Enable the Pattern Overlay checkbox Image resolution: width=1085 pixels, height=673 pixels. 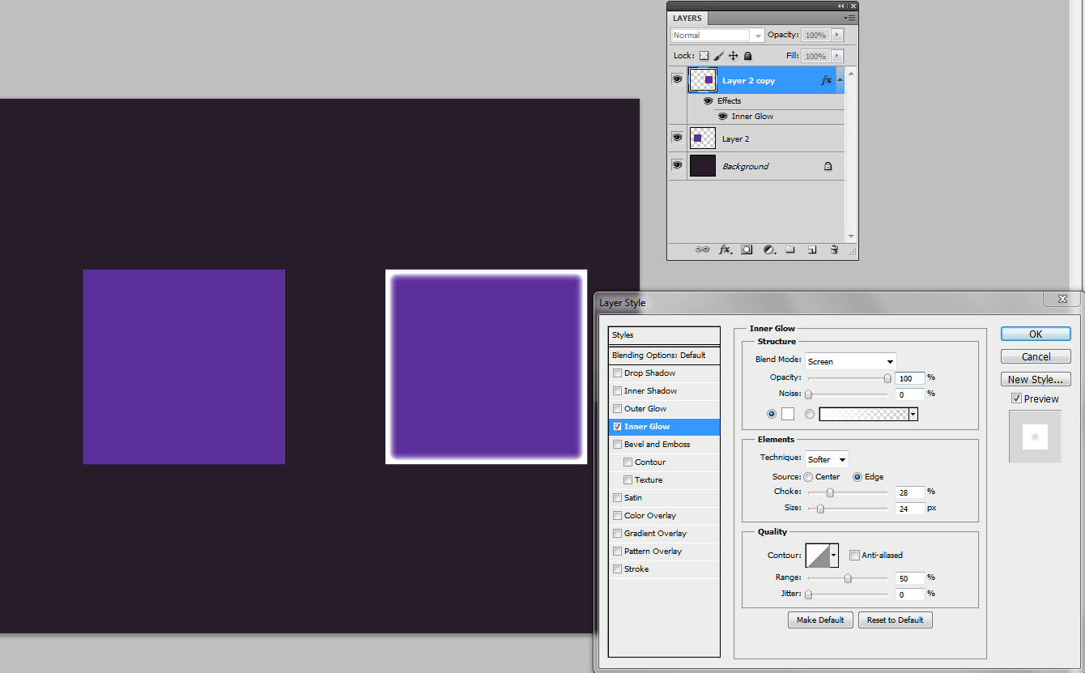[618, 552]
